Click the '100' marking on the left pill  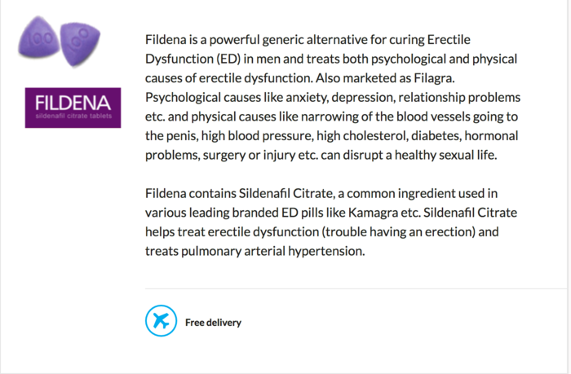tap(39, 39)
